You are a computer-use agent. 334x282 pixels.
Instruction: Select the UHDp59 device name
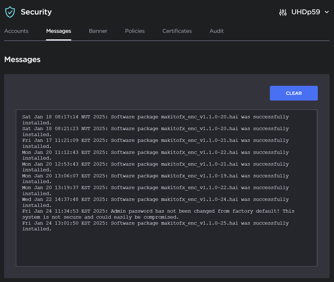306,12
